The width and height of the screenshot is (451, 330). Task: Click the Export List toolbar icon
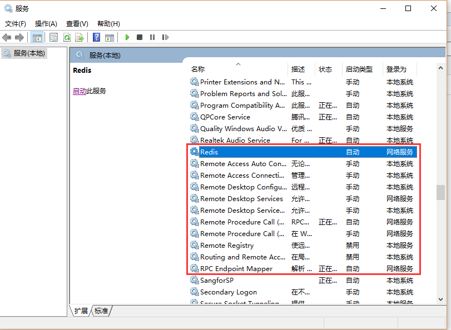click(80, 37)
